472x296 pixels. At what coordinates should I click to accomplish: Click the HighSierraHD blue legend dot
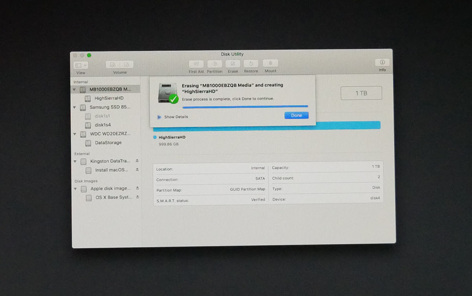tap(155, 137)
